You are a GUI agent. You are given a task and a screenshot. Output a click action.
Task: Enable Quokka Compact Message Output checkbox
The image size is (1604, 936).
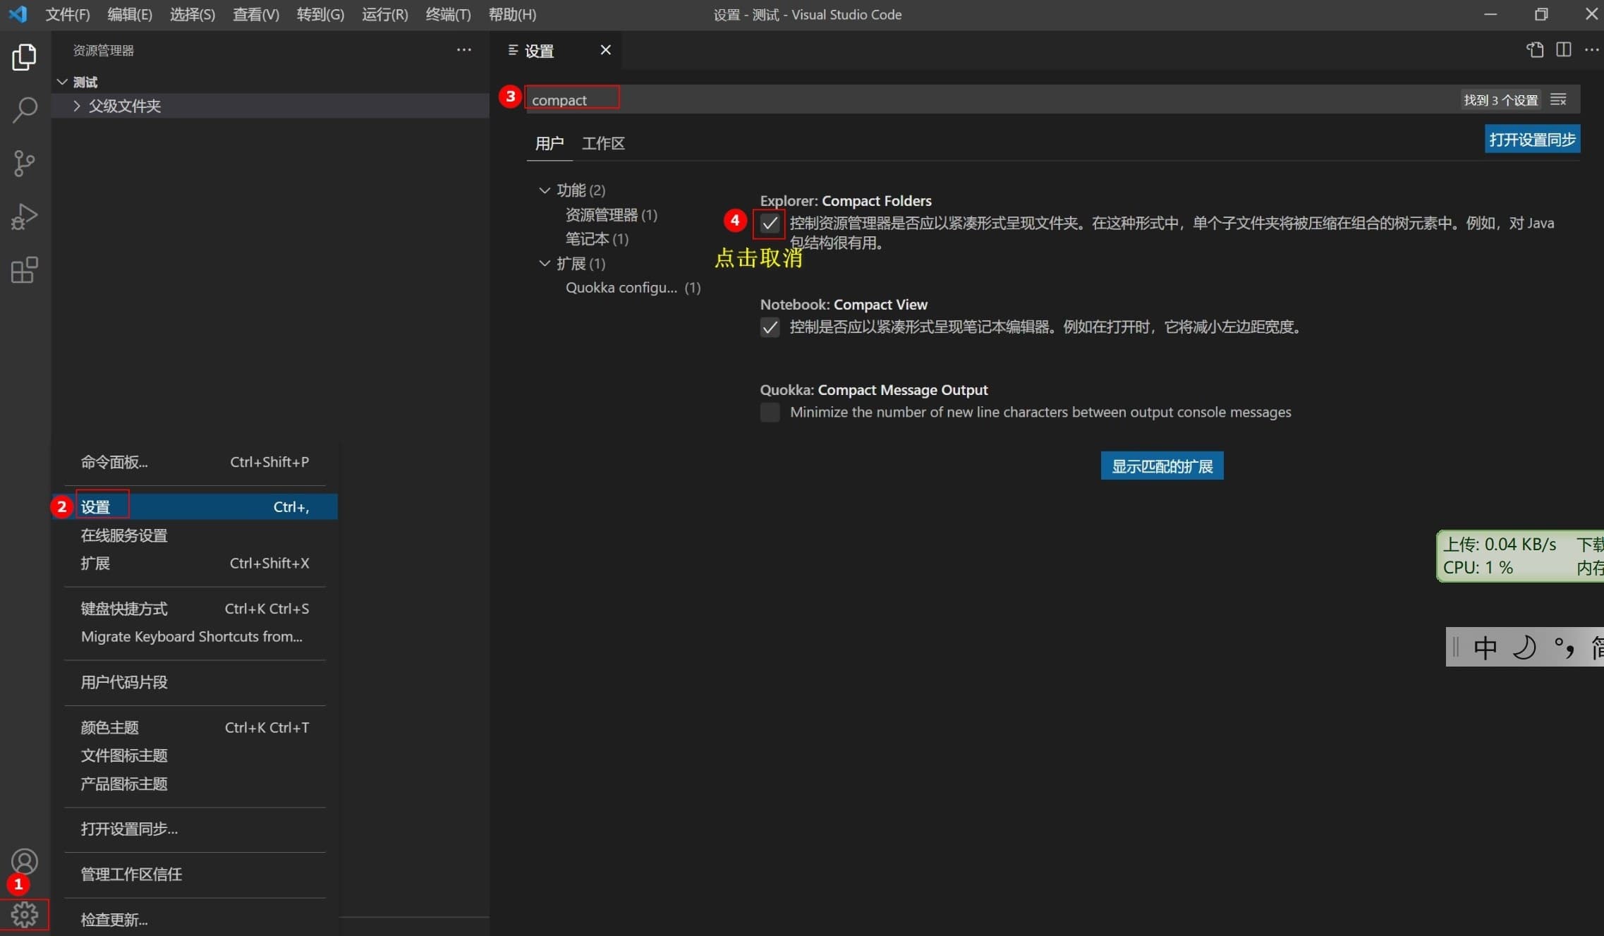(x=770, y=413)
